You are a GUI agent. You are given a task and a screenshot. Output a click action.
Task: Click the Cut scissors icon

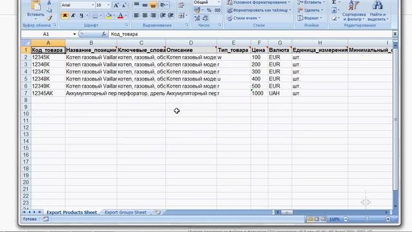click(x=49, y=3)
